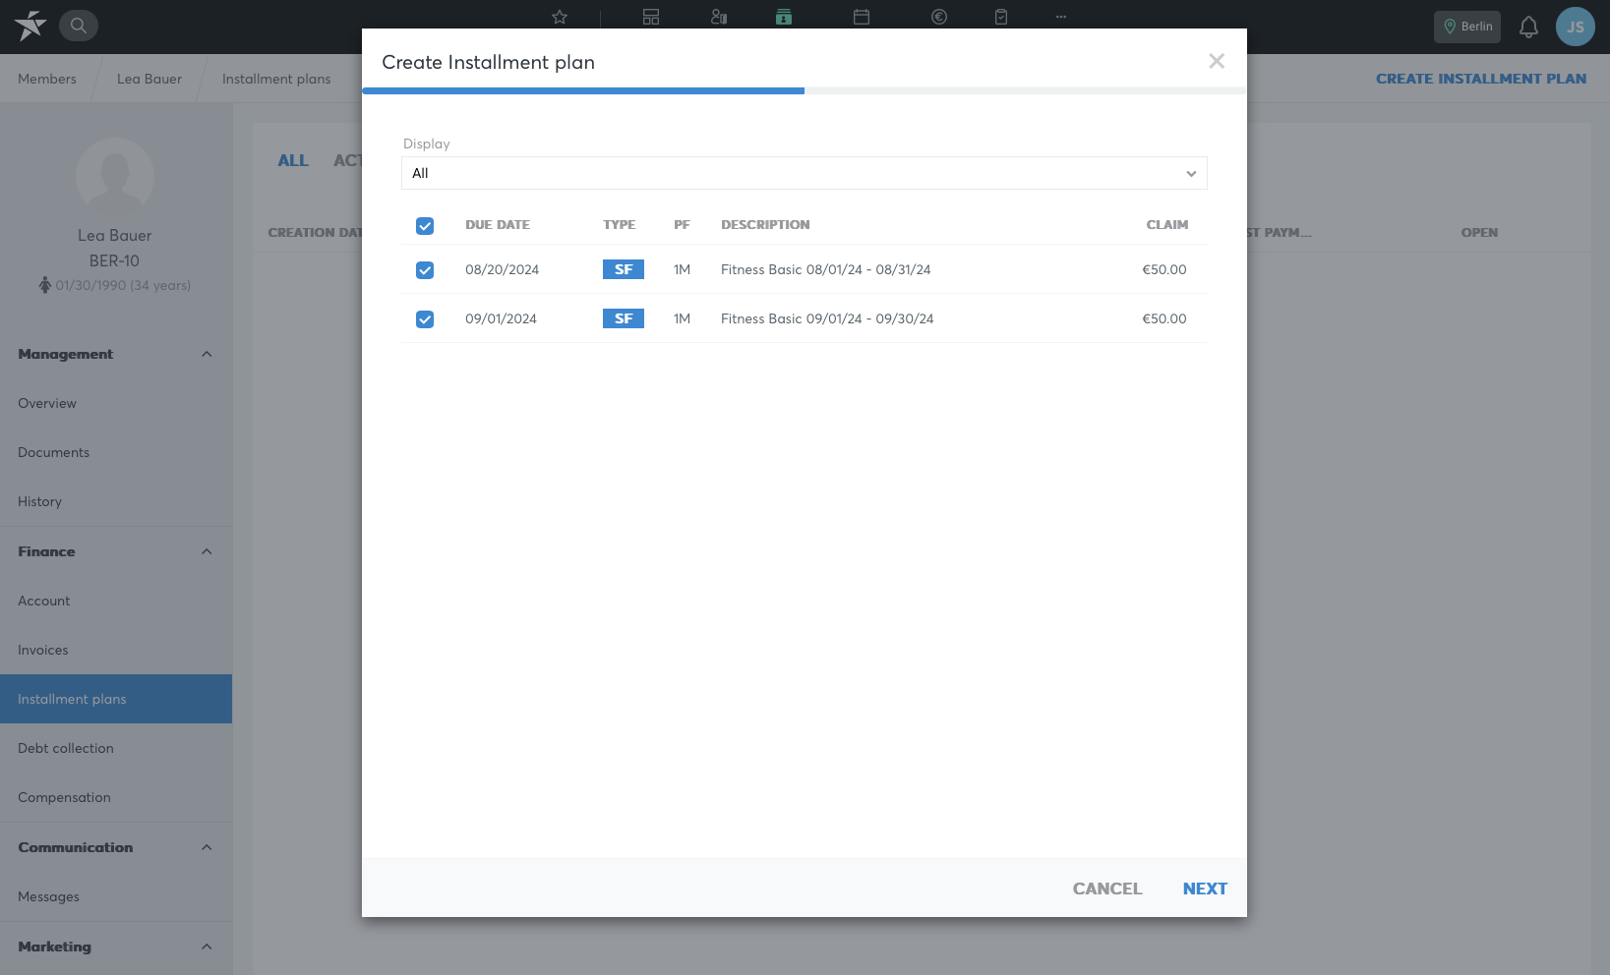The image size is (1610, 975).
Task: Open Compensation in the sidebar
Action: (x=116, y=797)
